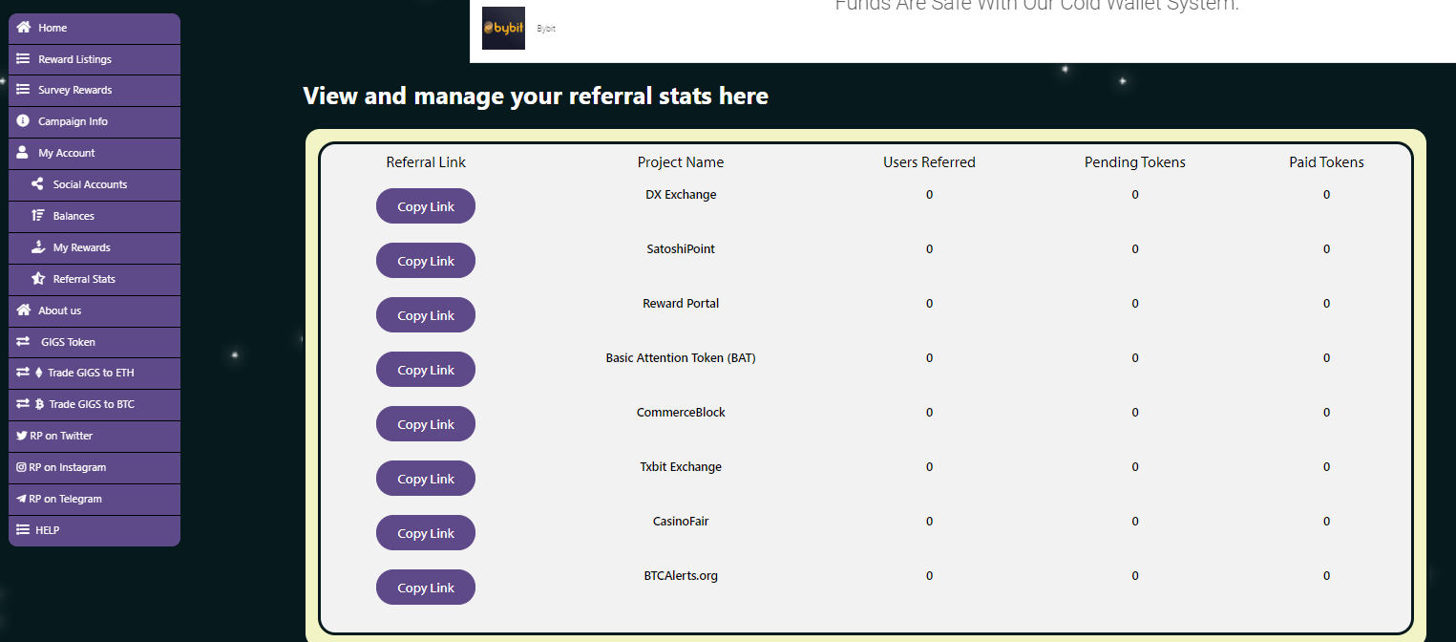Select Social Accounts submenu item

(95, 185)
